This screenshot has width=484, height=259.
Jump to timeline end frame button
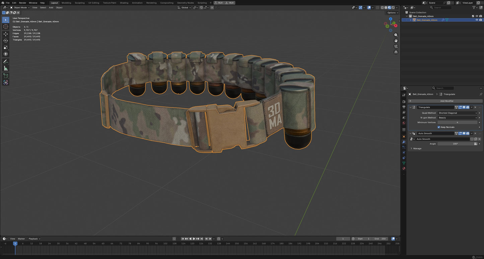coord(202,239)
